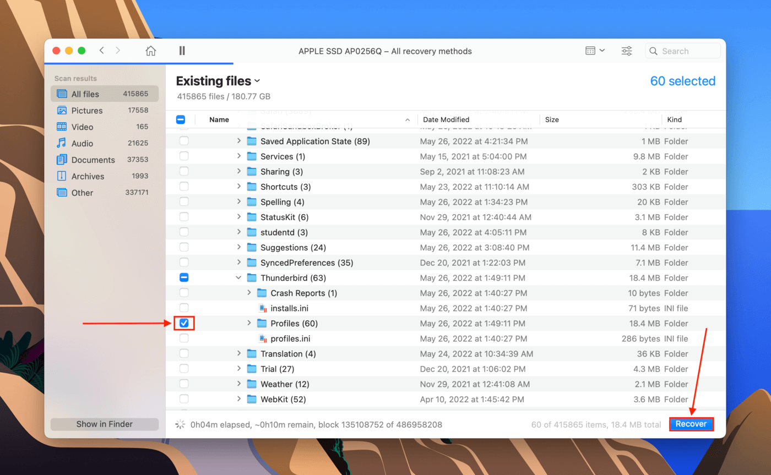
Task: Toggle the Thunderbird folder checkbox
Action: [184, 278]
